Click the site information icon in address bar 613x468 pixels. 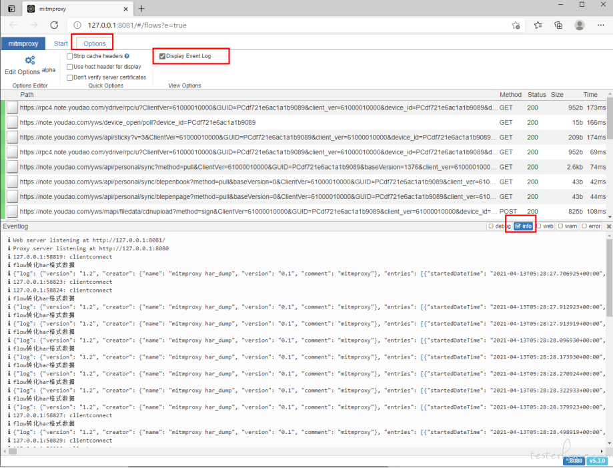[x=77, y=25]
